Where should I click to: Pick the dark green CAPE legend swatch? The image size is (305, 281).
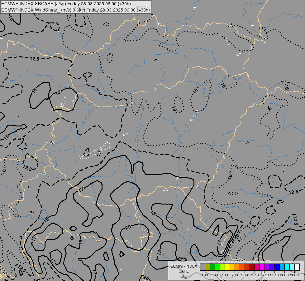pyautogui.click(x=212, y=267)
